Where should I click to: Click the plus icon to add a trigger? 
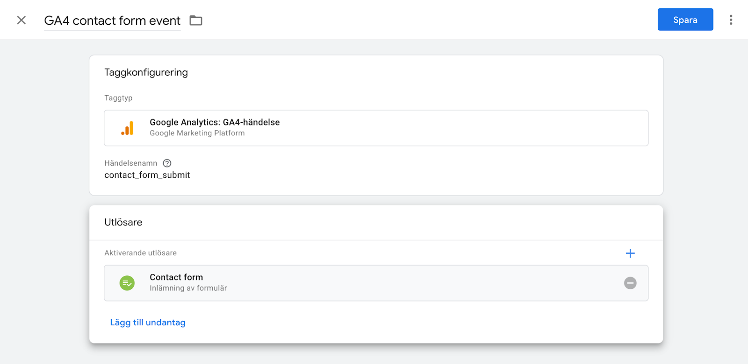pyautogui.click(x=630, y=253)
